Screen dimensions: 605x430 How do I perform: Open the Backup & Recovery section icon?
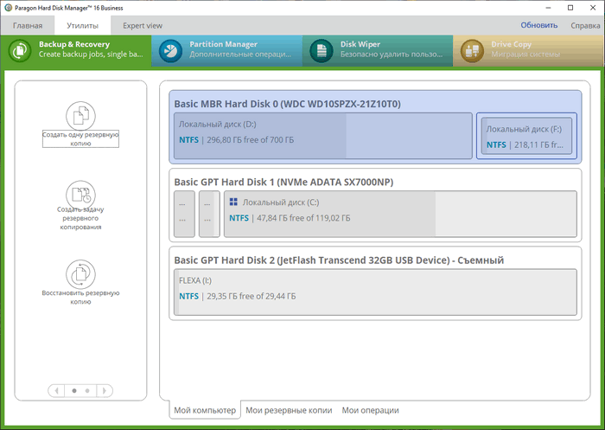click(20, 50)
